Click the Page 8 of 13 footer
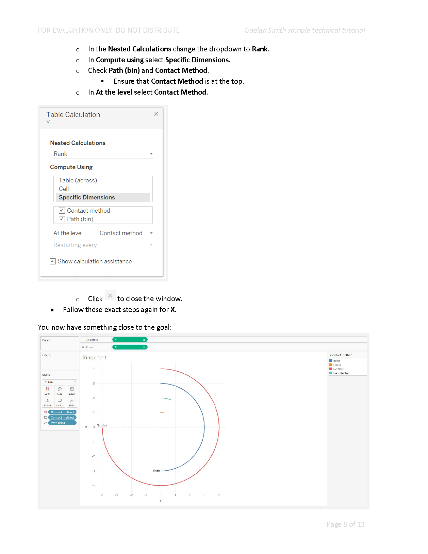The image size is (428, 554). (x=346, y=524)
